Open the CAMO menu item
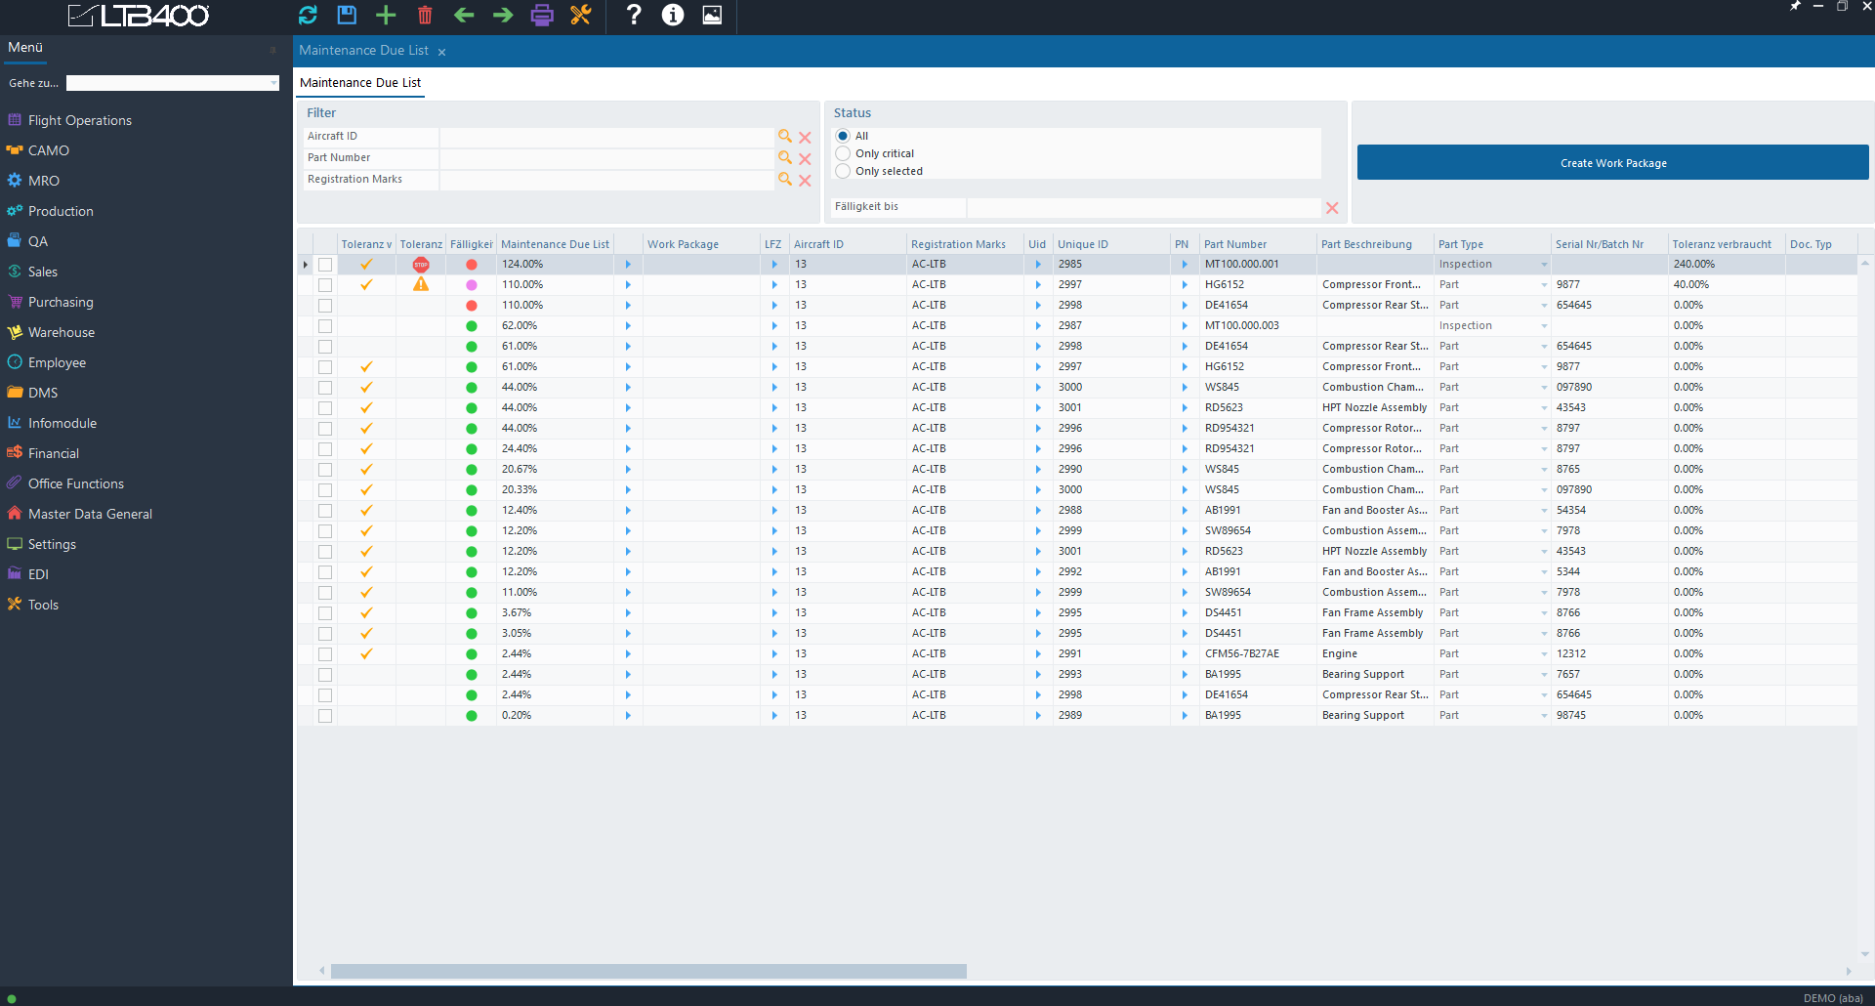Screen dimensions: 1875x1006 point(49,150)
